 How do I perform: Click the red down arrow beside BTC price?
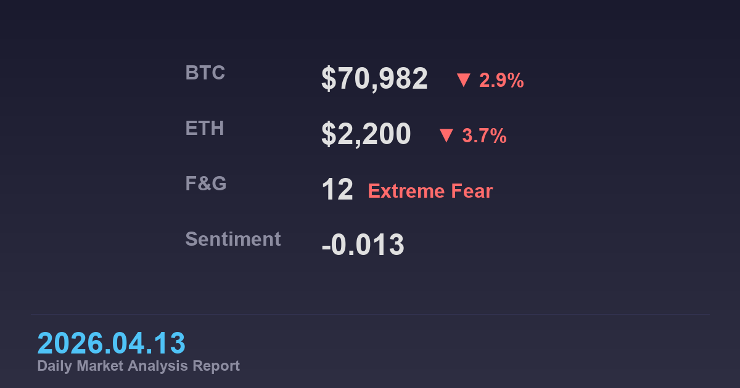(x=464, y=80)
